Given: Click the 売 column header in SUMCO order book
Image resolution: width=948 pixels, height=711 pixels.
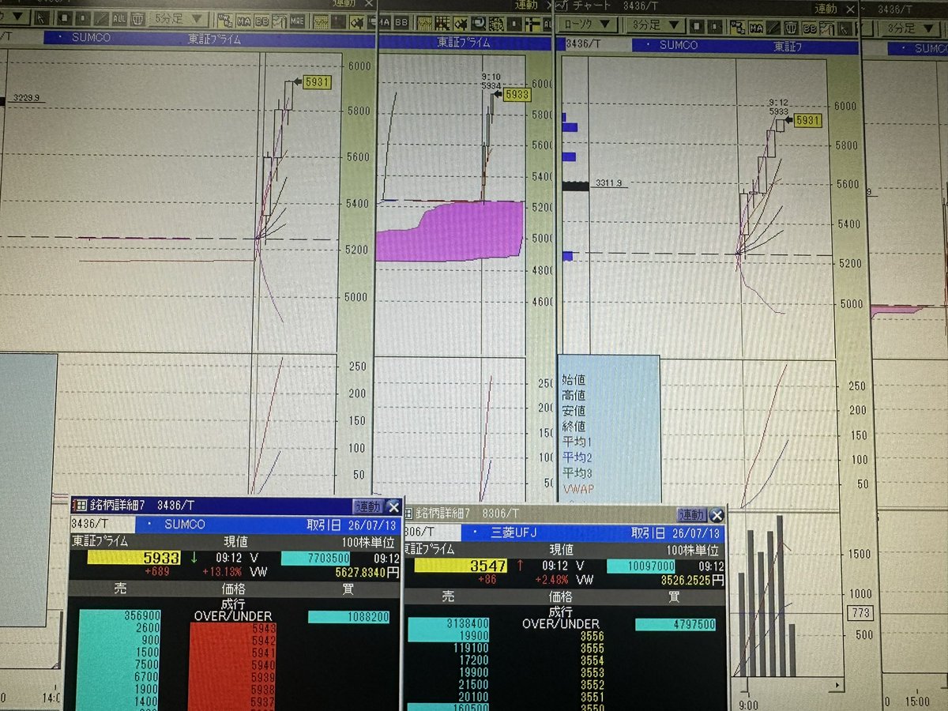Looking at the screenshot, I should [x=120, y=589].
